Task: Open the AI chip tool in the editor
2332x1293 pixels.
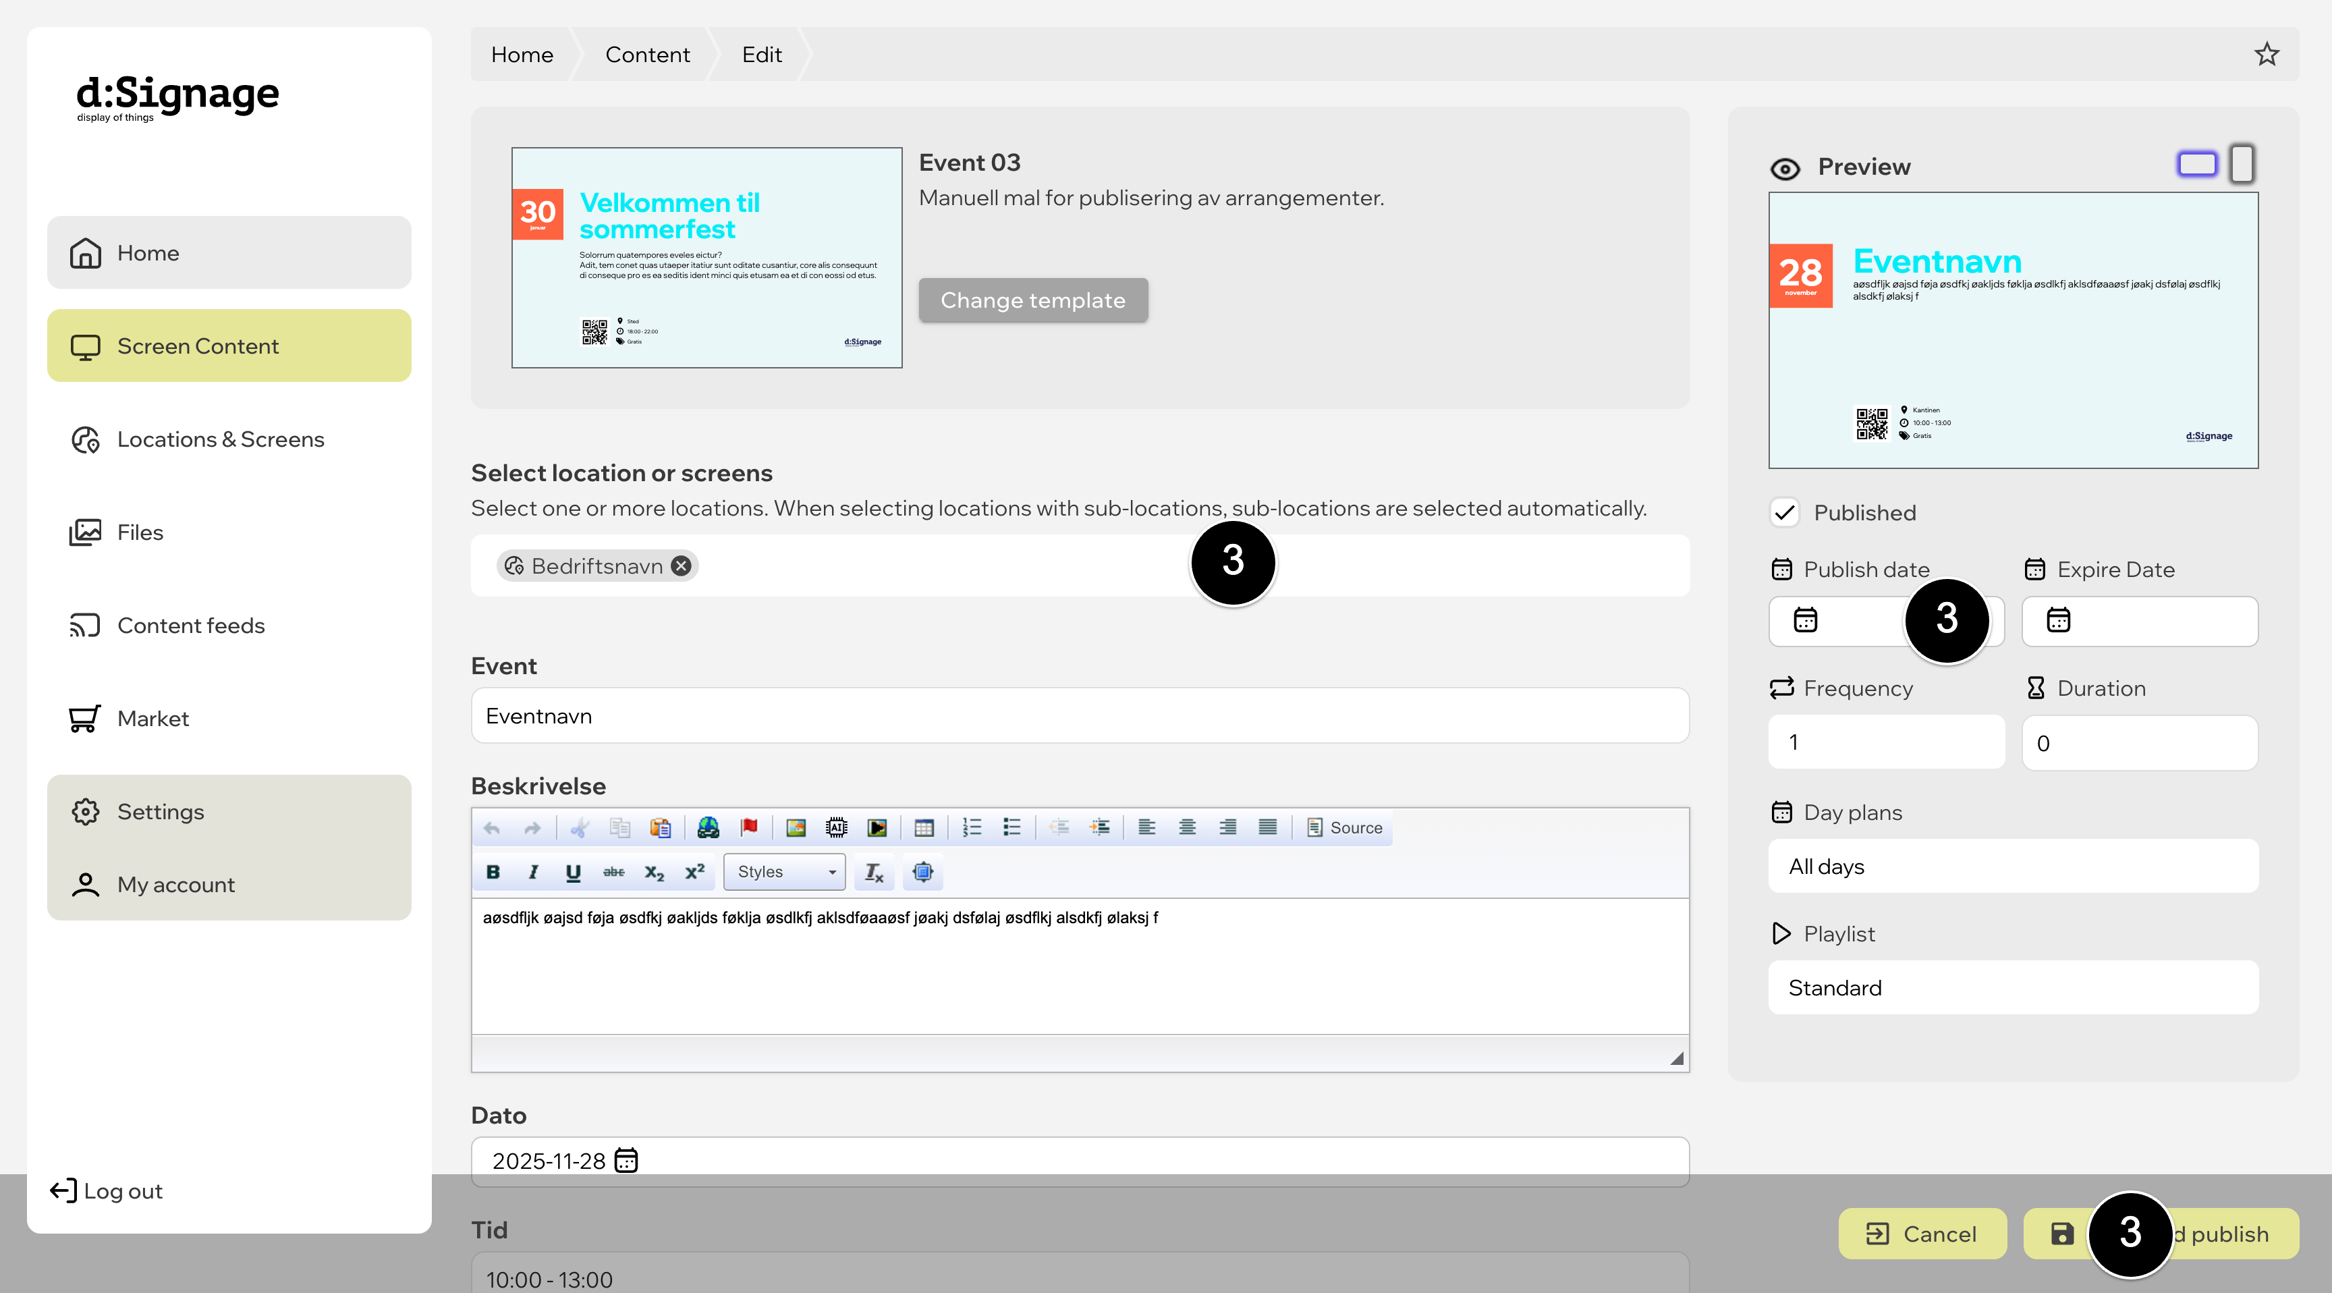Action: 837,827
